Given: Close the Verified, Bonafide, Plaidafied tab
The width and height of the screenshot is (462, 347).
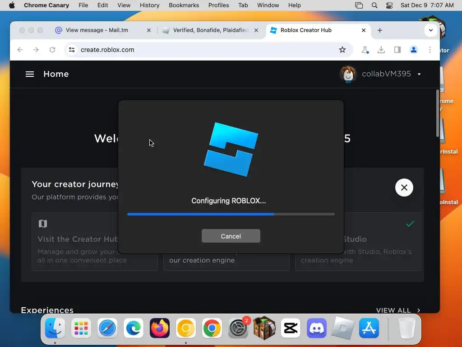Looking at the screenshot, I should 256,30.
